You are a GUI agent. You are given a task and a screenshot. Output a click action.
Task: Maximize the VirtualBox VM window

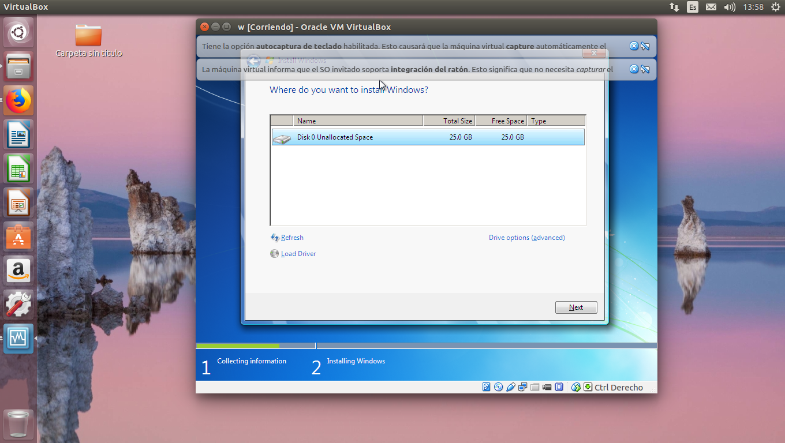point(226,27)
